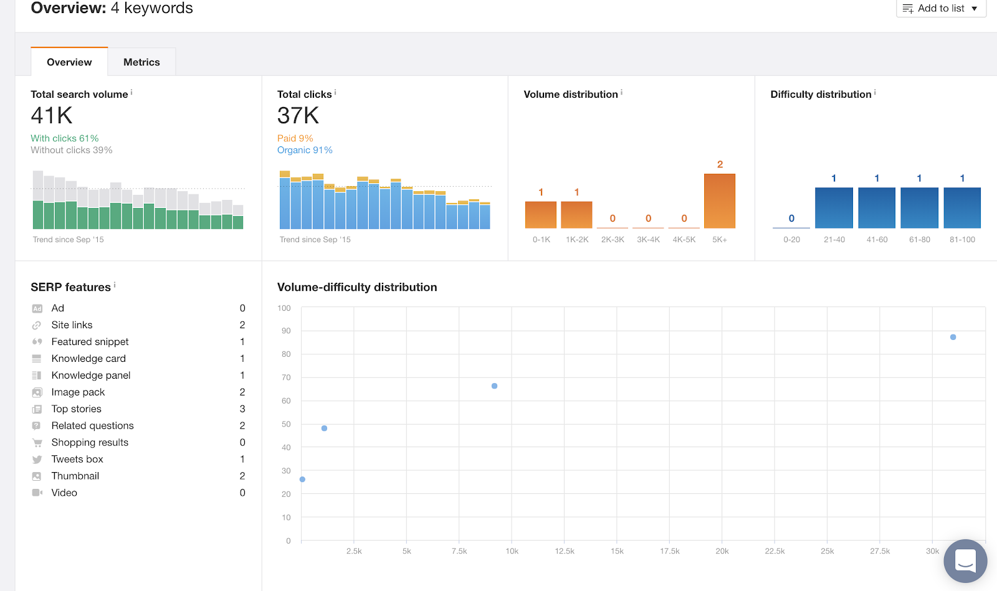
Task: Click the Tweets box bird icon
Action: pos(37,460)
